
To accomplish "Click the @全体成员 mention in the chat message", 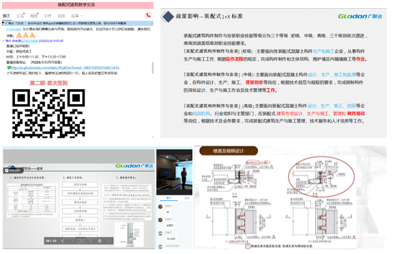I will pyautogui.click(x=14, y=29).
